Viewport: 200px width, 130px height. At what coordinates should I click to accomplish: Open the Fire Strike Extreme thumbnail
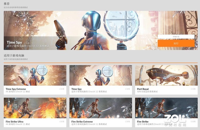(x=101, y=108)
